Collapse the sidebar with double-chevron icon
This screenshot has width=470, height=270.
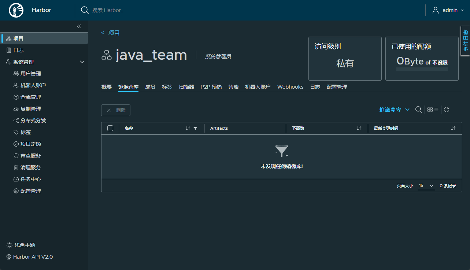click(79, 26)
